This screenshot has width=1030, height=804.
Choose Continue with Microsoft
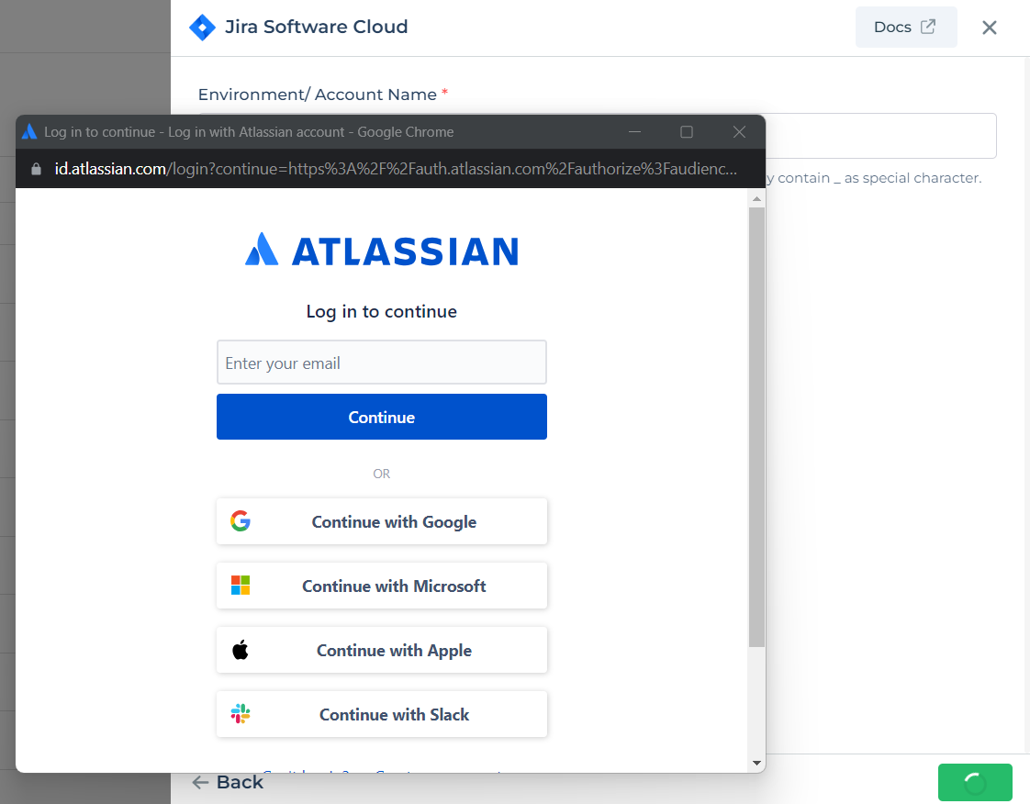382,586
